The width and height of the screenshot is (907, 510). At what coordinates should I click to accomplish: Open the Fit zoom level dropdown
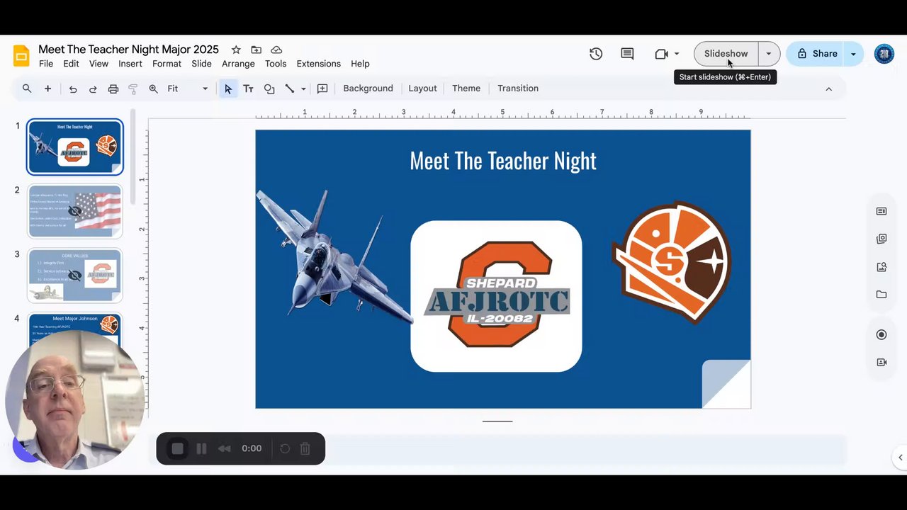click(187, 89)
